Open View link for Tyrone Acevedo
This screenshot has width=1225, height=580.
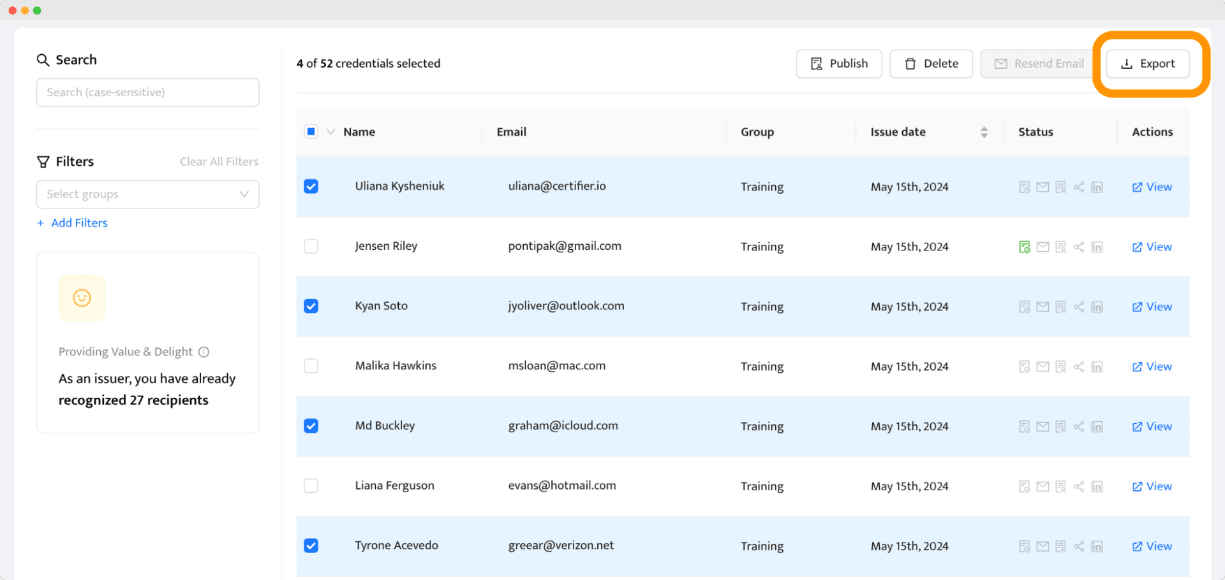1152,546
